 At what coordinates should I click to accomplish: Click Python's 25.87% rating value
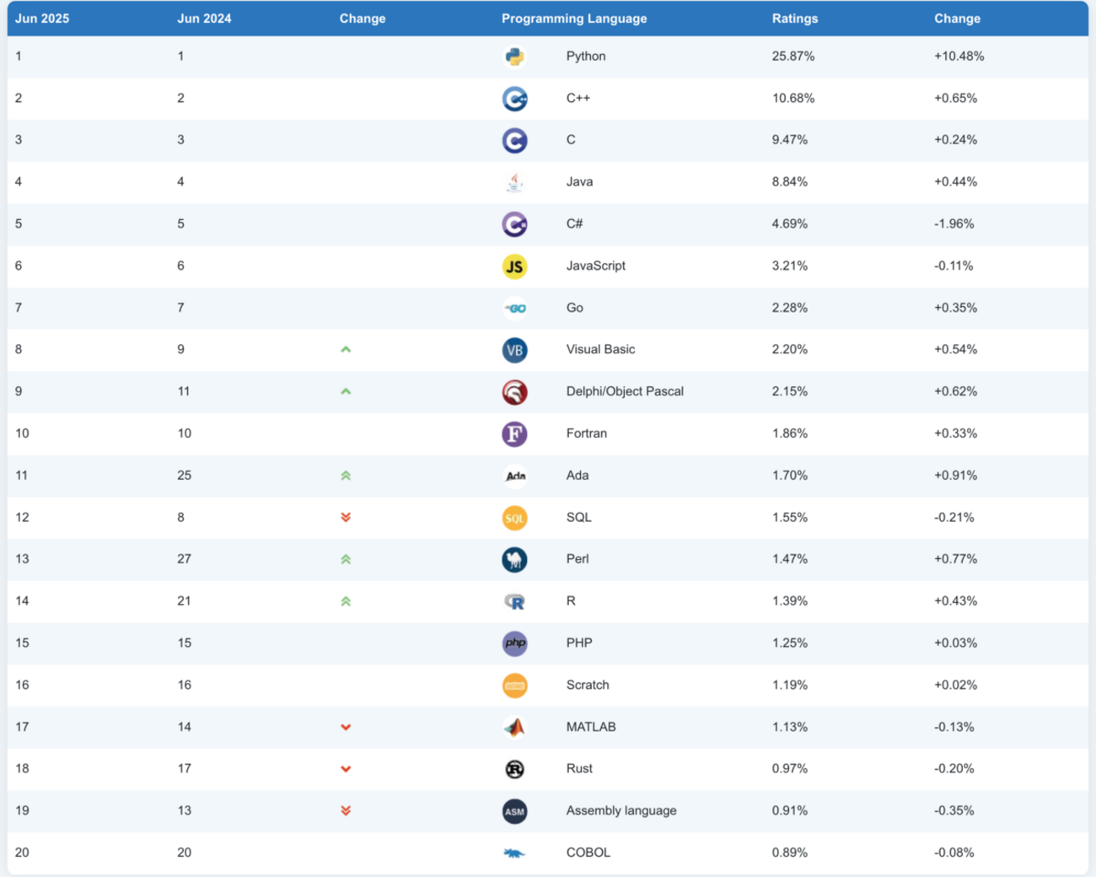coord(792,56)
